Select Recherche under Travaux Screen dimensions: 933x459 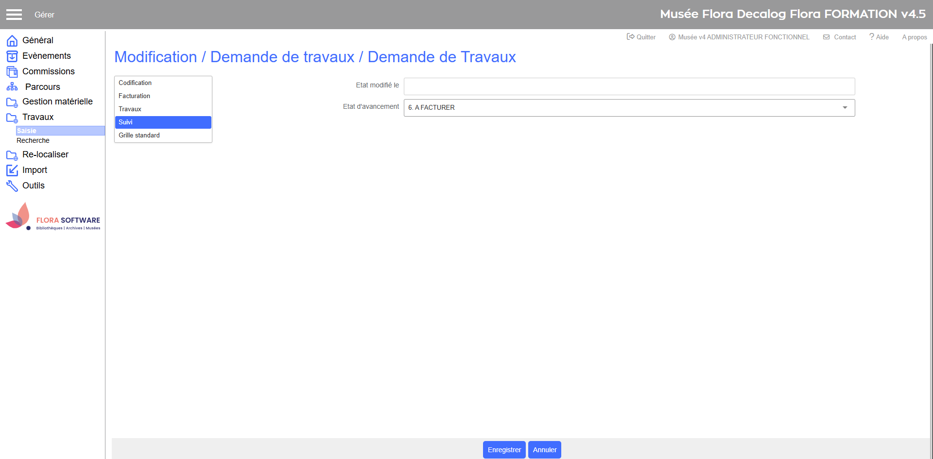tap(33, 140)
